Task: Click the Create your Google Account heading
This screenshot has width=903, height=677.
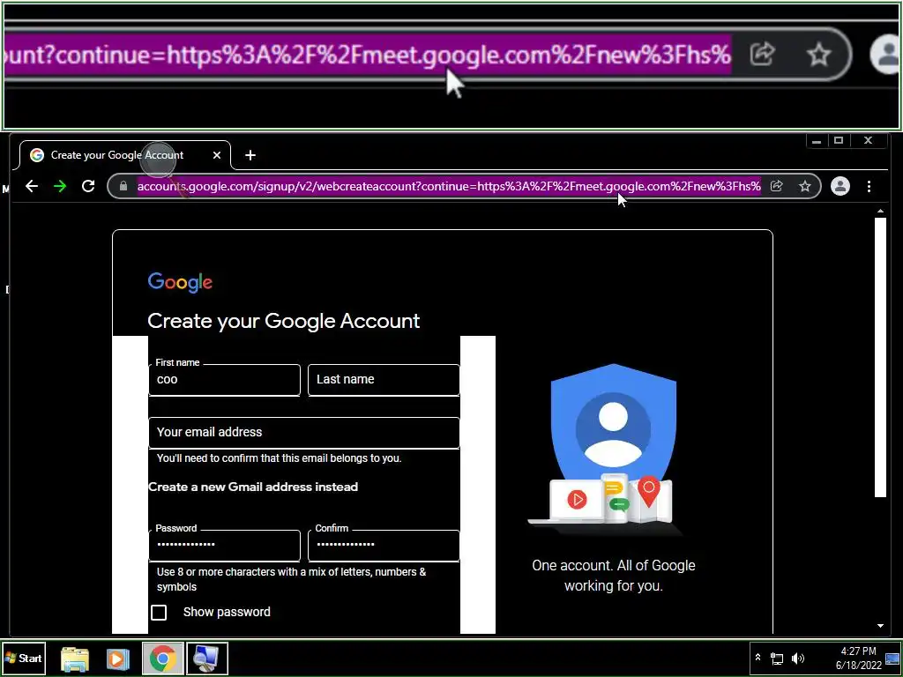Action: click(283, 321)
